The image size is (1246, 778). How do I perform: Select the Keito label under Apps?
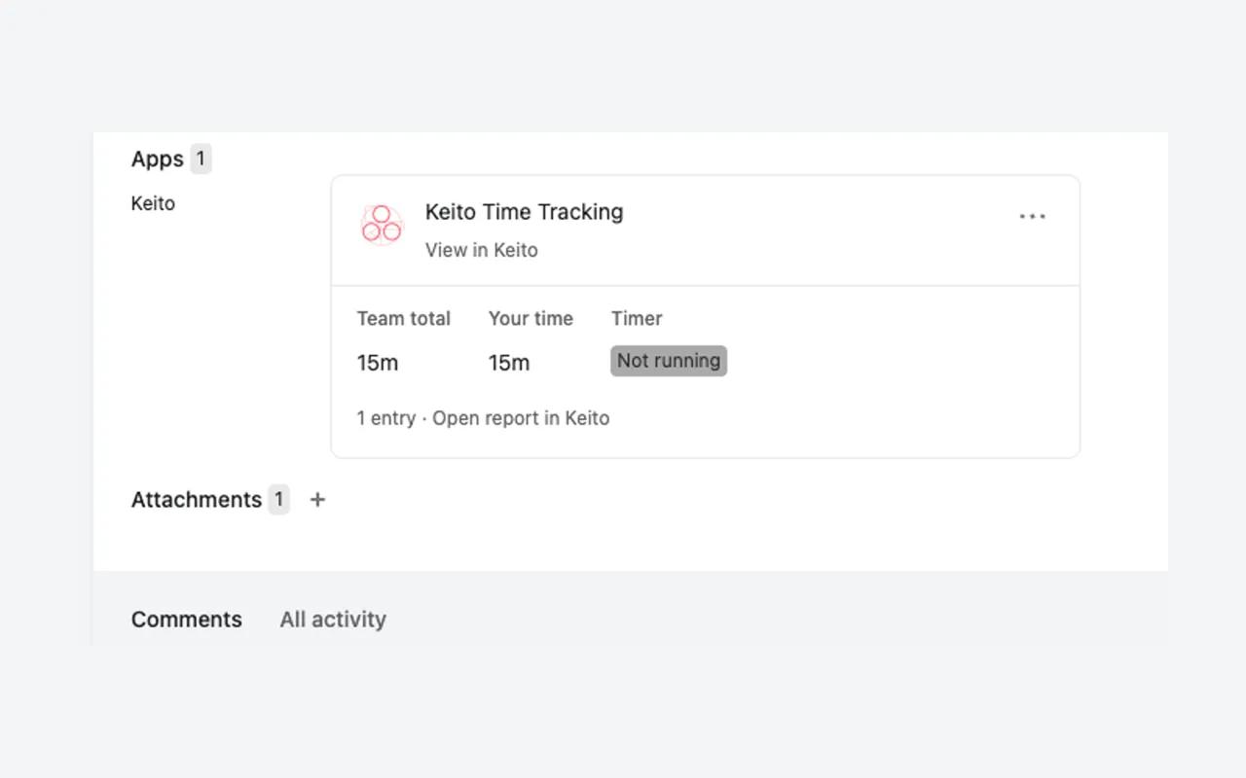point(153,203)
